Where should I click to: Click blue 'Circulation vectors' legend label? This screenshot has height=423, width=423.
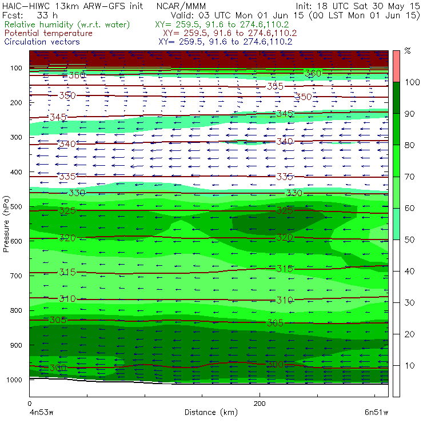click(42, 42)
